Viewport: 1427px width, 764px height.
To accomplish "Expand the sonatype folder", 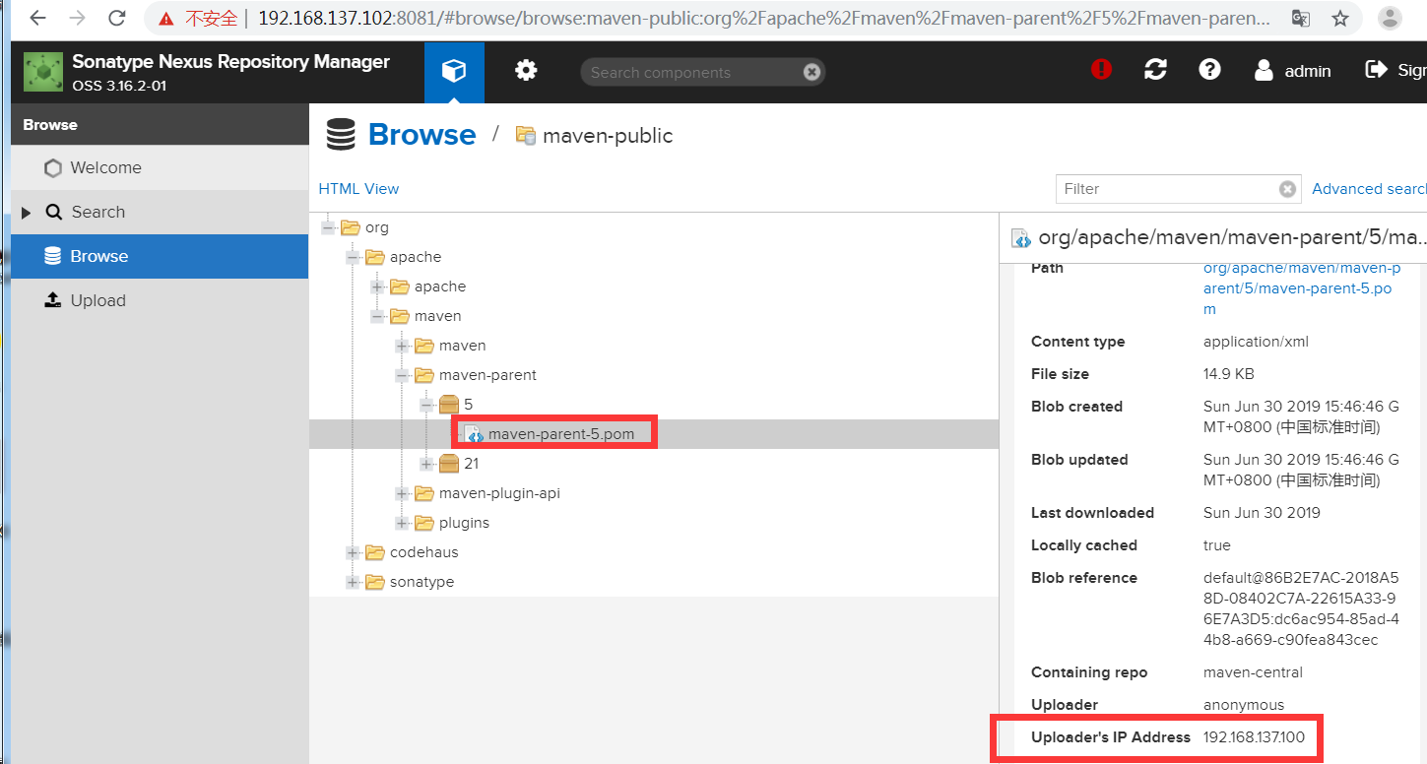I will (x=353, y=582).
